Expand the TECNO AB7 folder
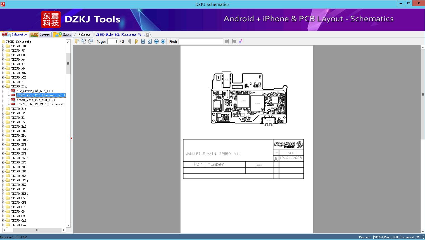425x240 pixels. coord(3,73)
